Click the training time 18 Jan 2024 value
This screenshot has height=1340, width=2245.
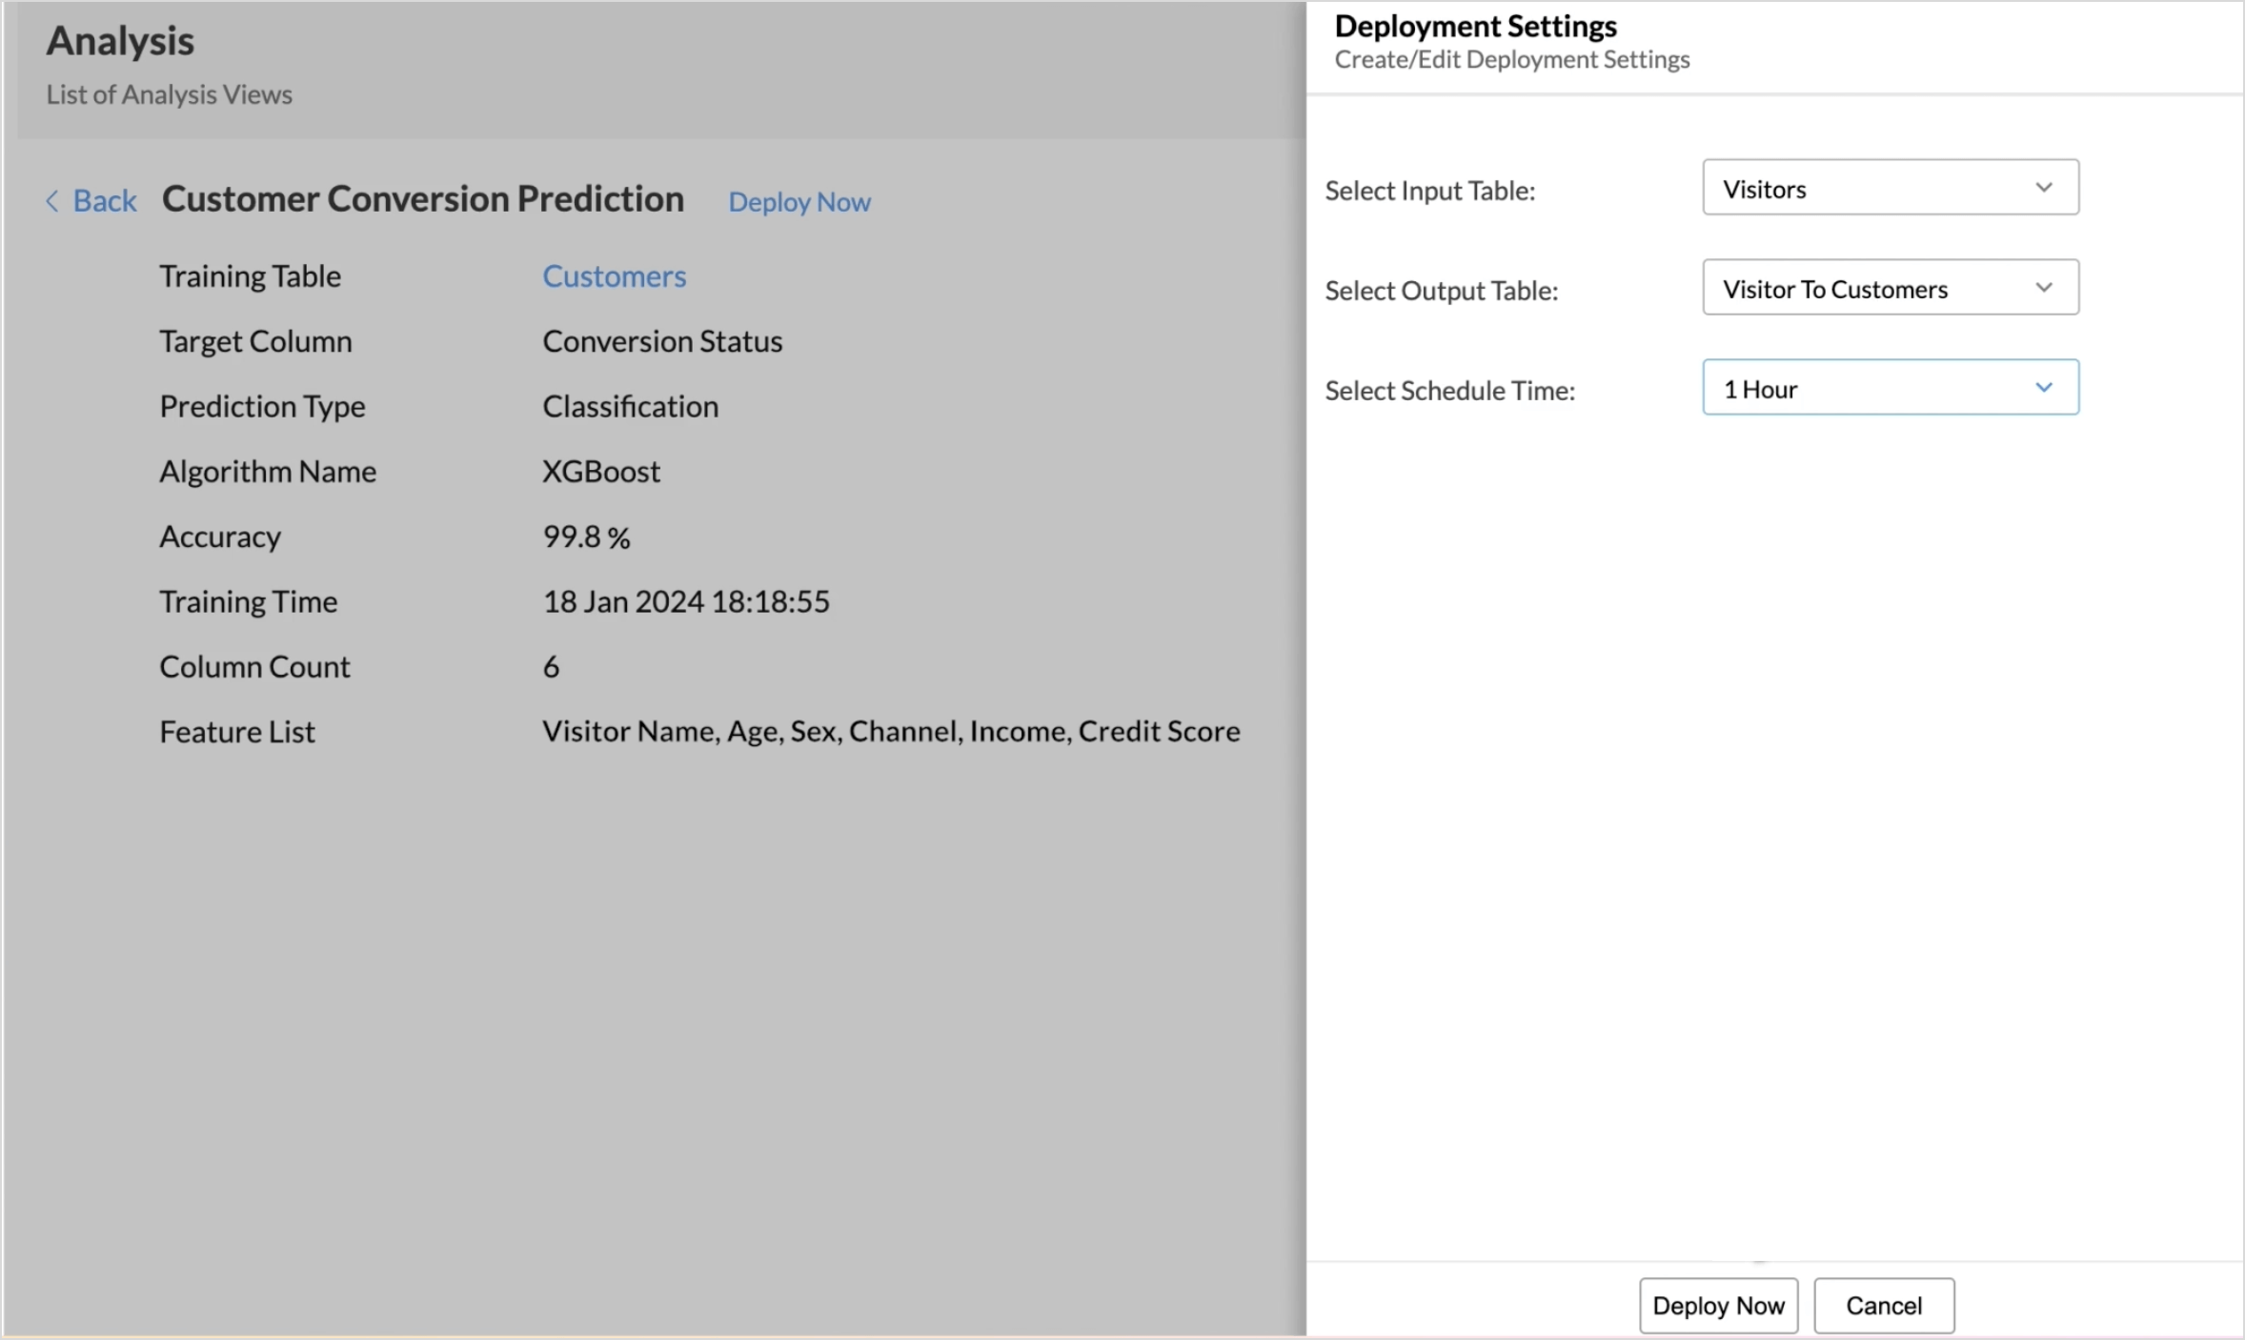(685, 602)
